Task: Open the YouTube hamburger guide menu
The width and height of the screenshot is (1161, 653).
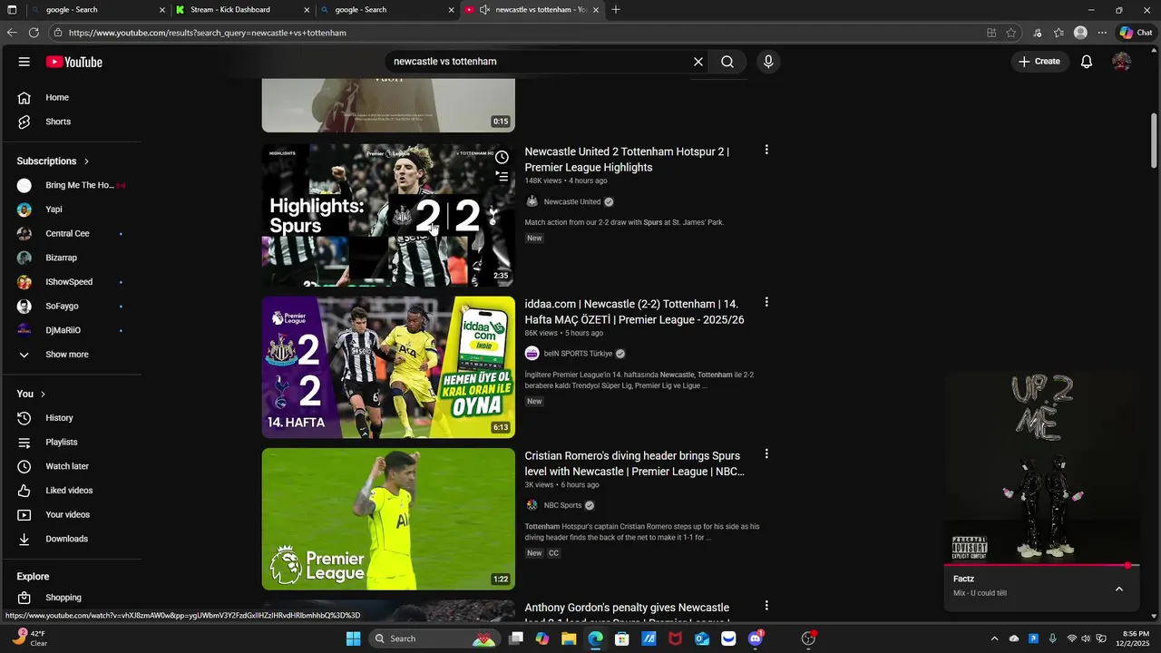Action: point(24,62)
